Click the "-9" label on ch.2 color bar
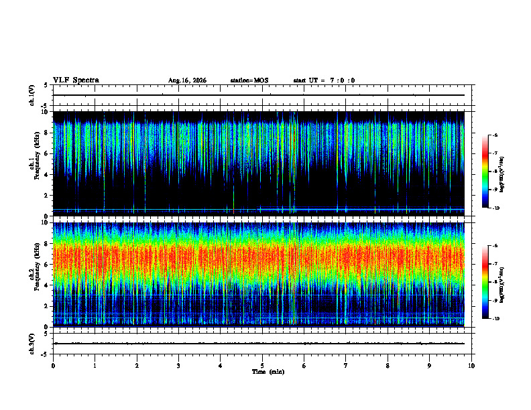 click(x=495, y=300)
